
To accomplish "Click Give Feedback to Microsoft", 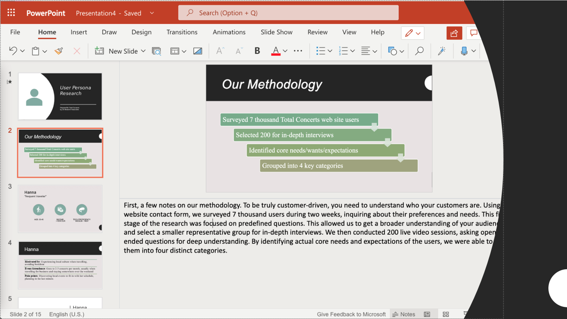I will tap(351, 314).
